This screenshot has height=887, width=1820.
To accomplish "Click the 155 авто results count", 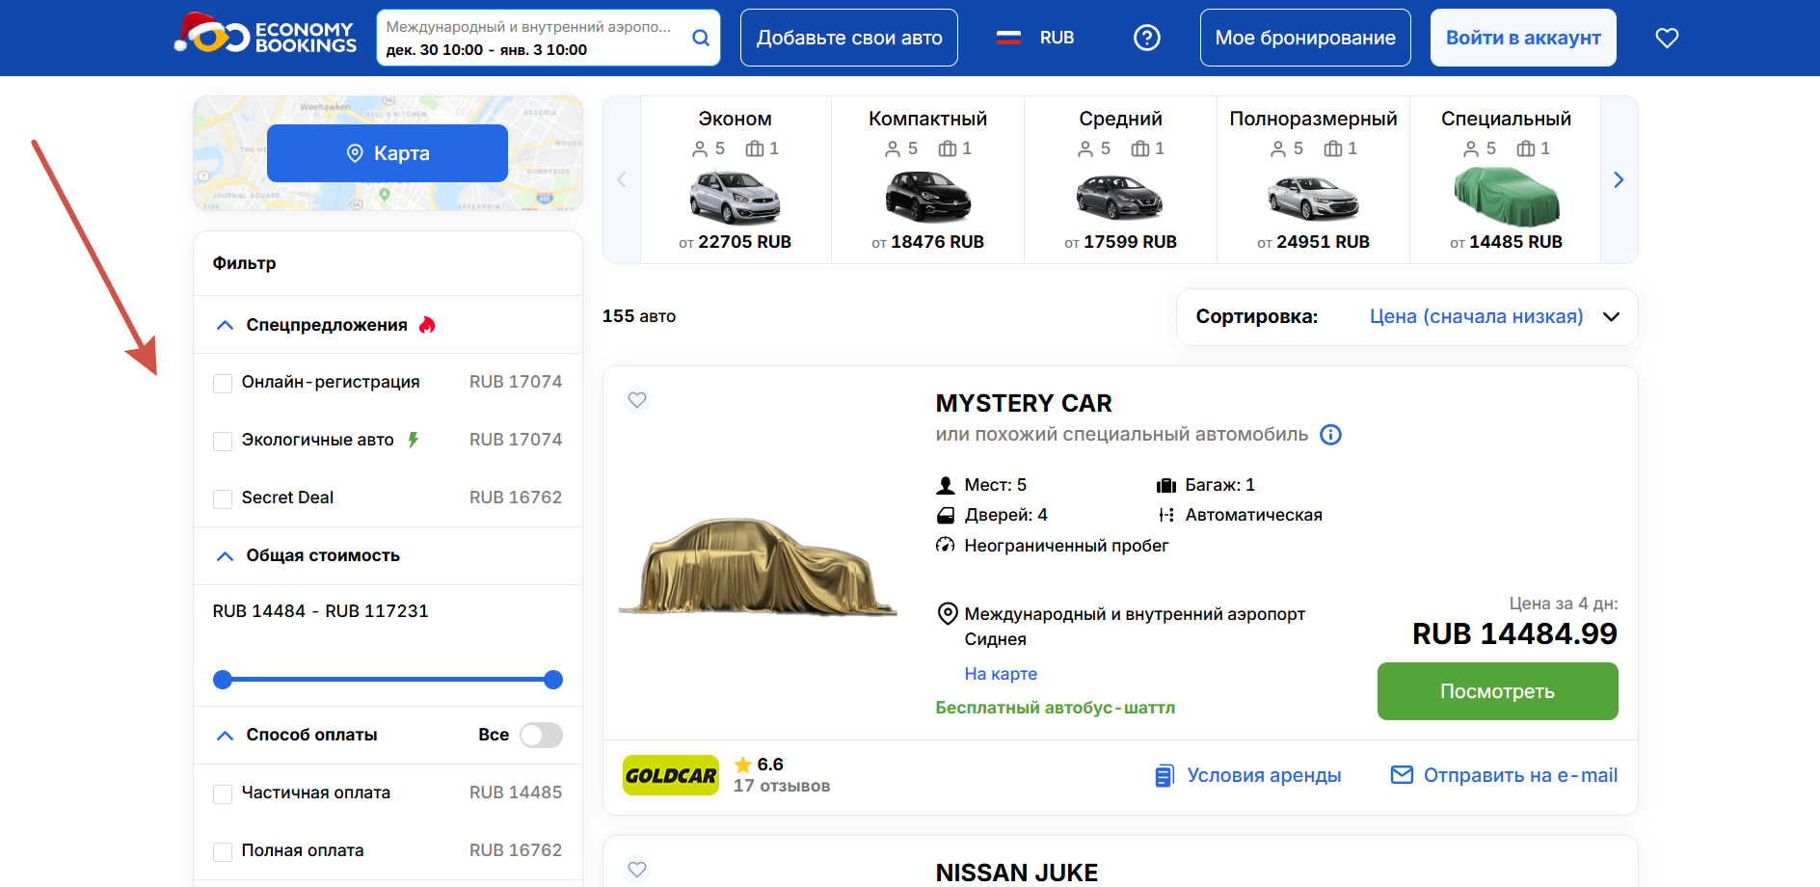I will [x=639, y=316].
